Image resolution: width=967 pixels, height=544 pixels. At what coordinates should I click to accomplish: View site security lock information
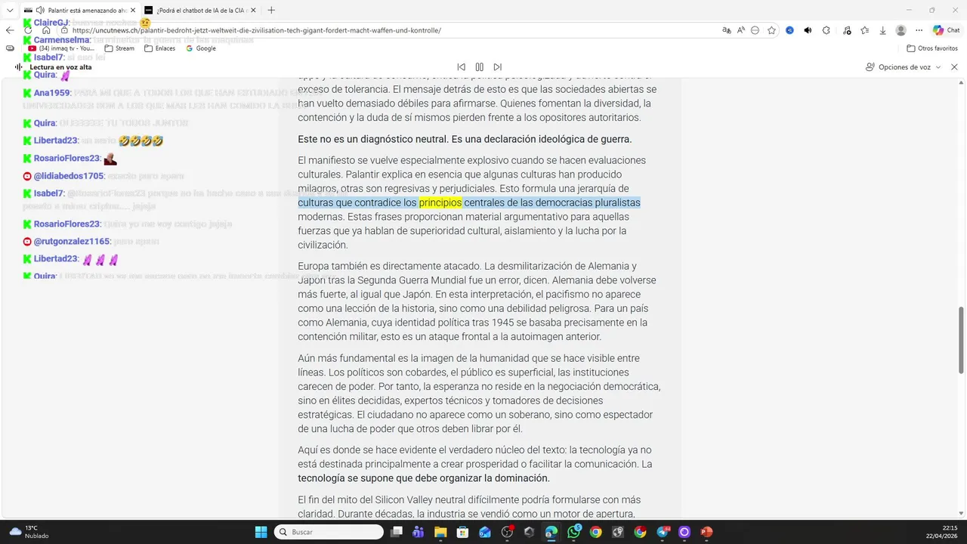pyautogui.click(x=64, y=30)
